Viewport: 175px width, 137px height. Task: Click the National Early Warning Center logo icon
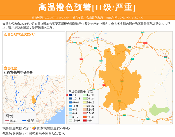[34, 128]
